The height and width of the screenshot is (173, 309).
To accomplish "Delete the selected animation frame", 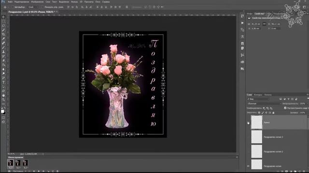I will coord(57,171).
